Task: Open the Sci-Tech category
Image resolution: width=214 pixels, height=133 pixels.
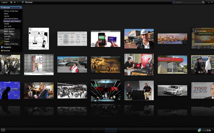Action: (x=8, y=26)
